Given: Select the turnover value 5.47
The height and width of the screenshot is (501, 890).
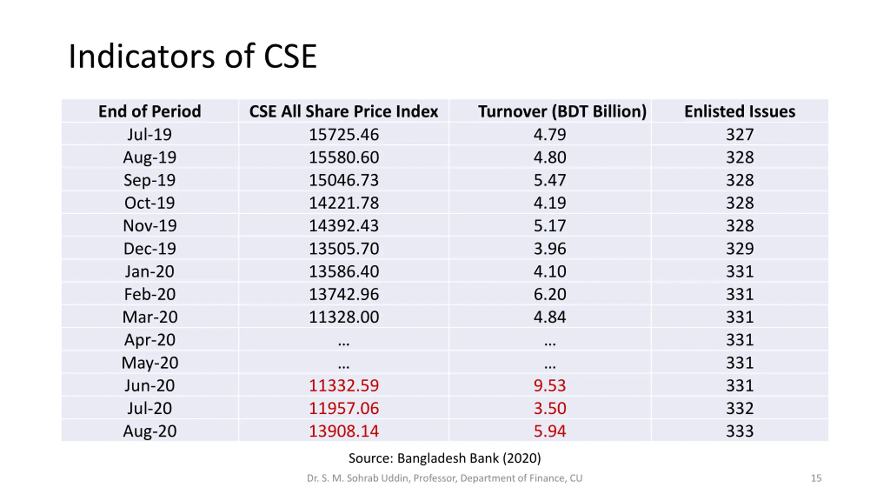Looking at the screenshot, I should 550,180.
